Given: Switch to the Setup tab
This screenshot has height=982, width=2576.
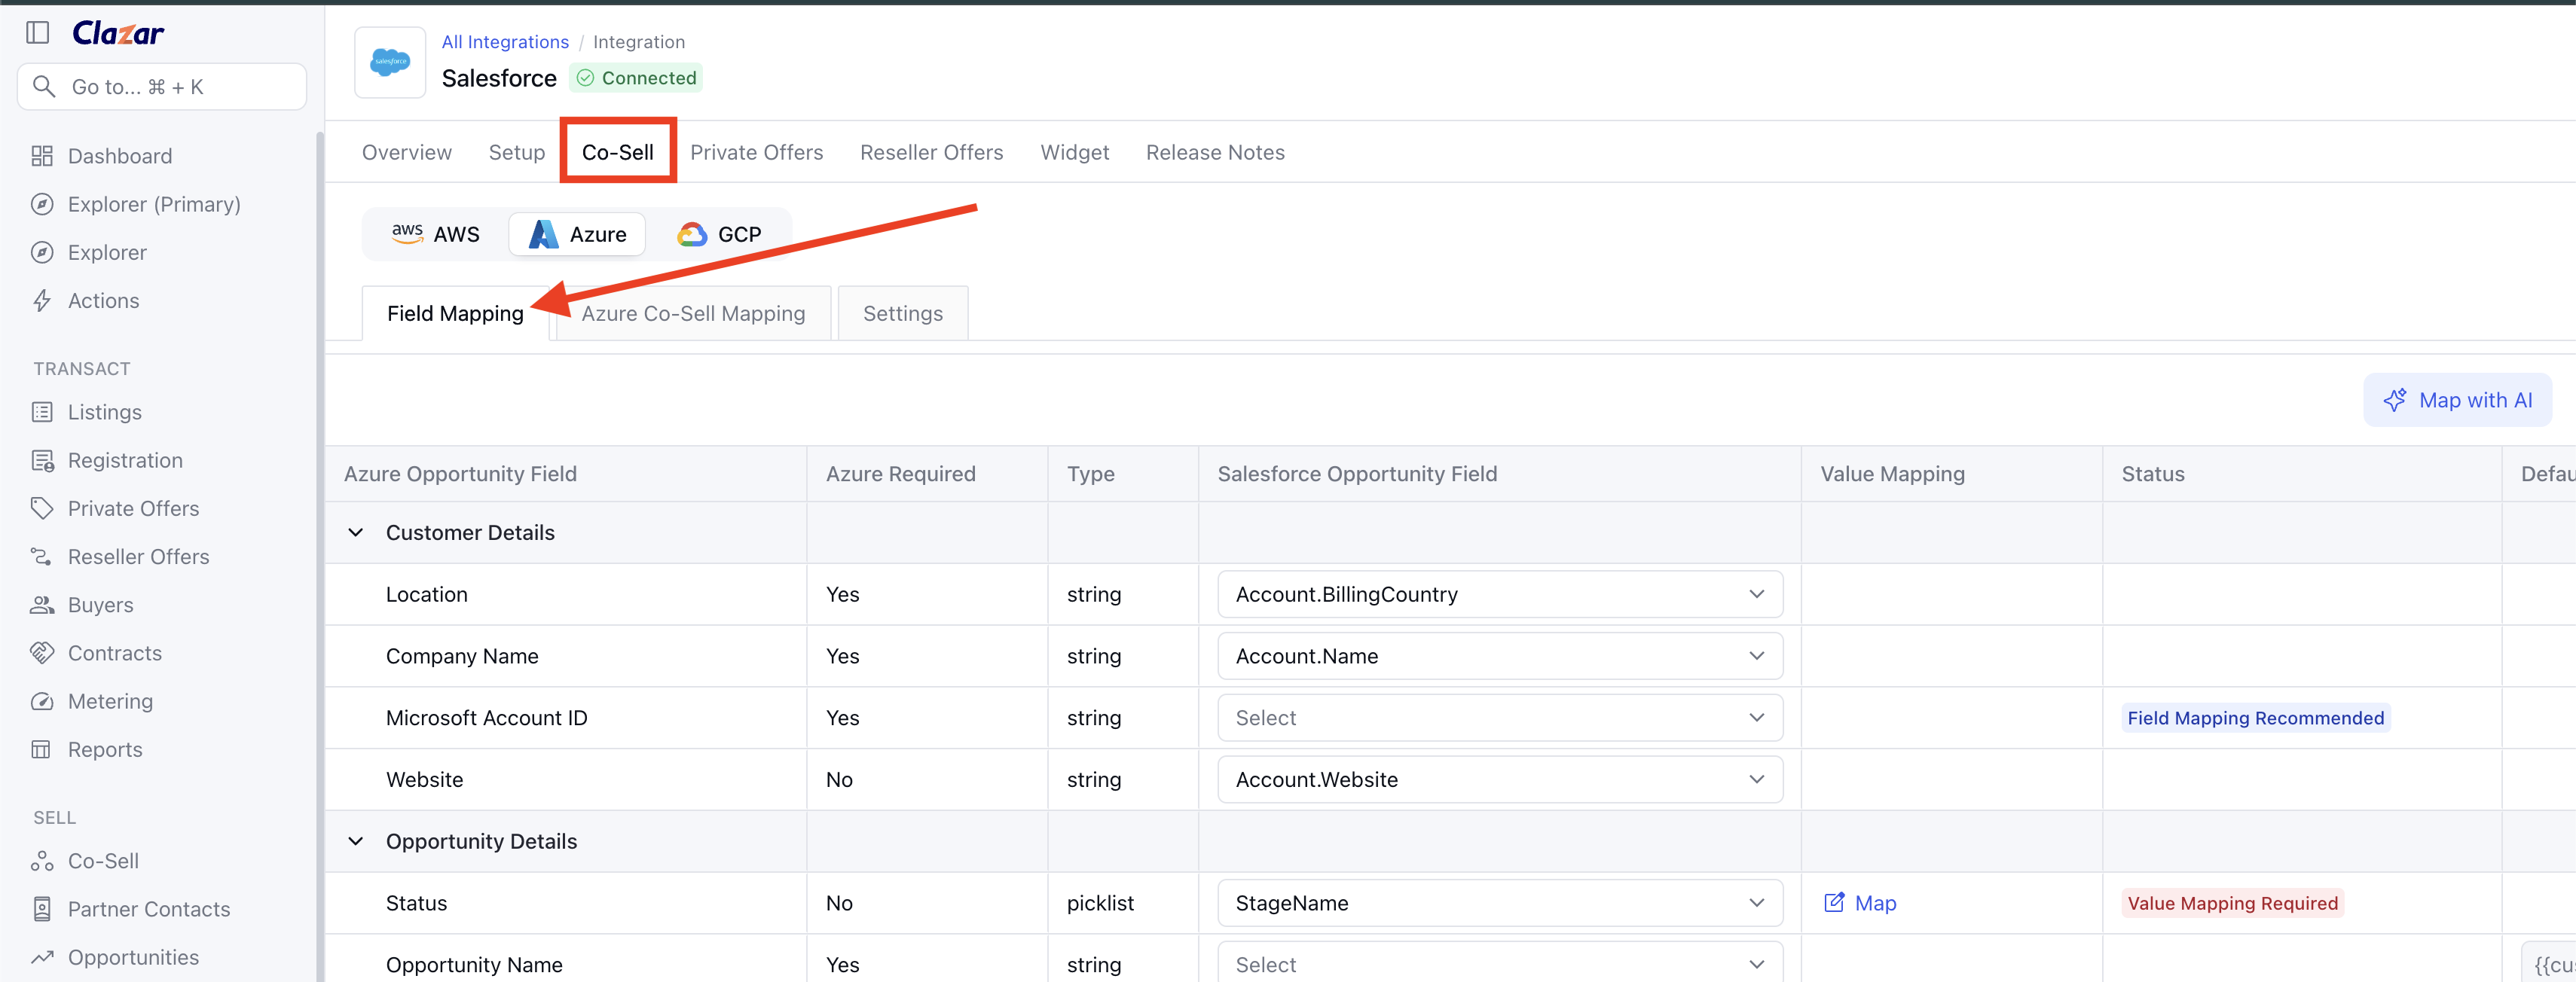Looking at the screenshot, I should point(517,152).
